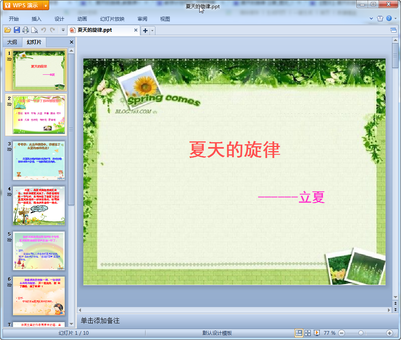Select the title text 夏天的旋律 on slide

click(x=235, y=150)
